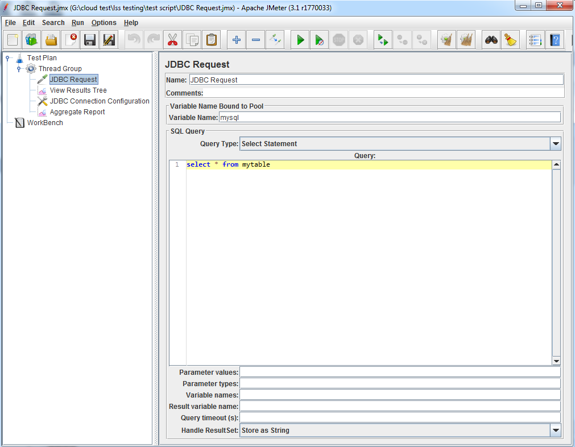Click the Stop test icon

pos(339,40)
